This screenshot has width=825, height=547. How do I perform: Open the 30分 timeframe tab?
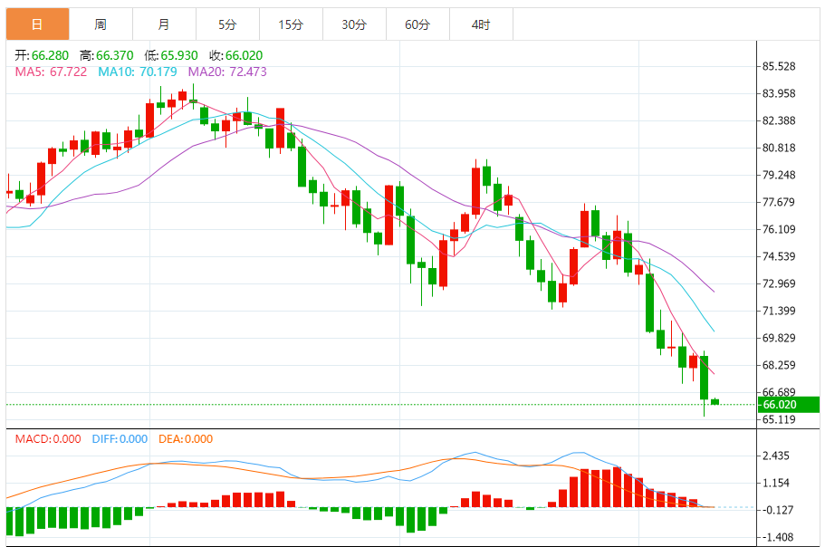[354, 24]
